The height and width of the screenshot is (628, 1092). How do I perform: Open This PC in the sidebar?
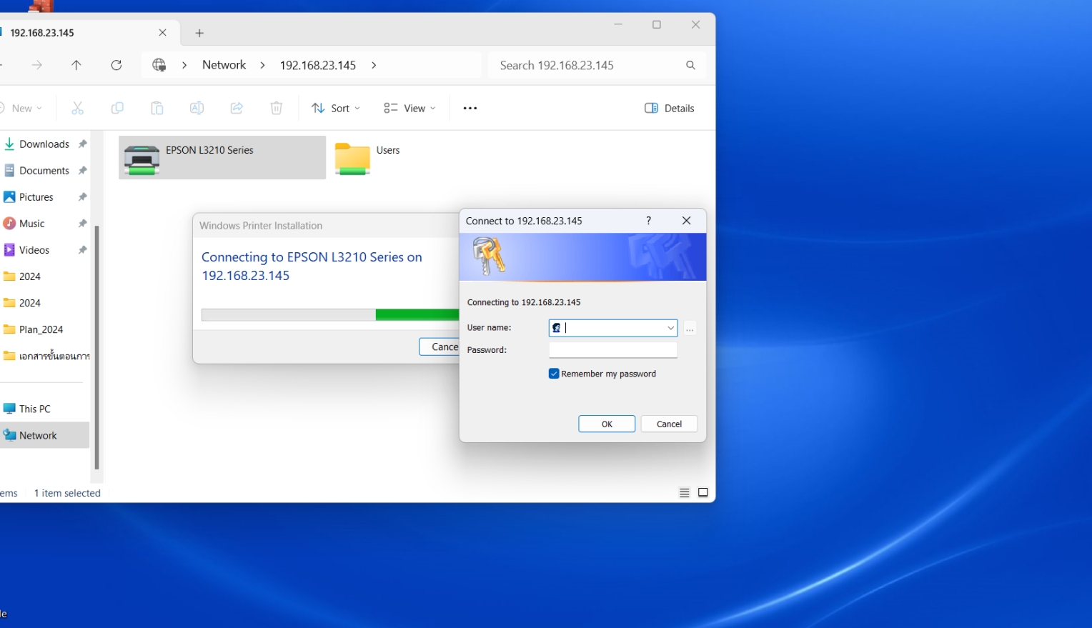coord(35,409)
